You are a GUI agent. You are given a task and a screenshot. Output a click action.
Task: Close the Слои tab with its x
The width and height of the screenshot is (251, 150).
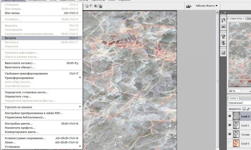pyautogui.click(x=237, y=98)
